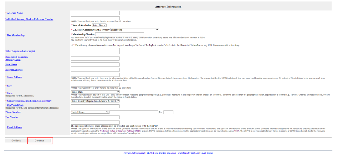338x158 pixels.
Task: Focus the Docket/Reference Number input field
Action: tap(95, 18)
